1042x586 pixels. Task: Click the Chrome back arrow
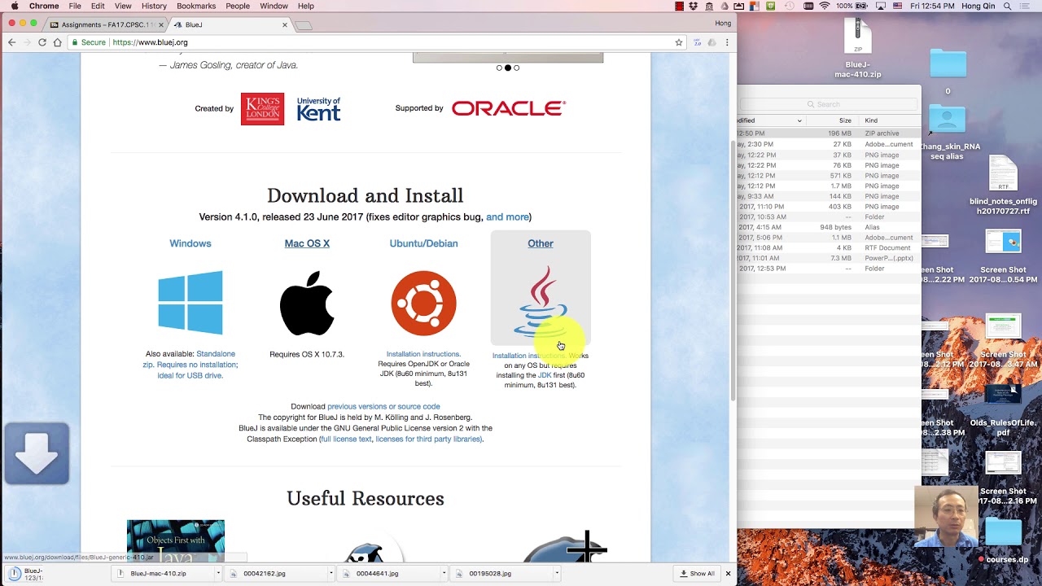click(11, 42)
